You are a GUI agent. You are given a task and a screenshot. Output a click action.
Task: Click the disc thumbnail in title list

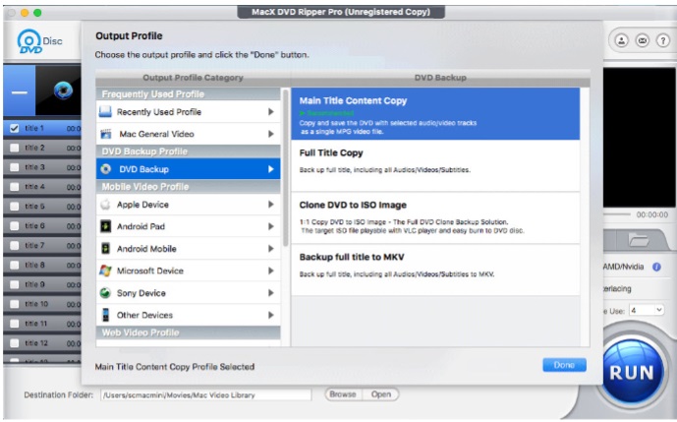coord(63,90)
